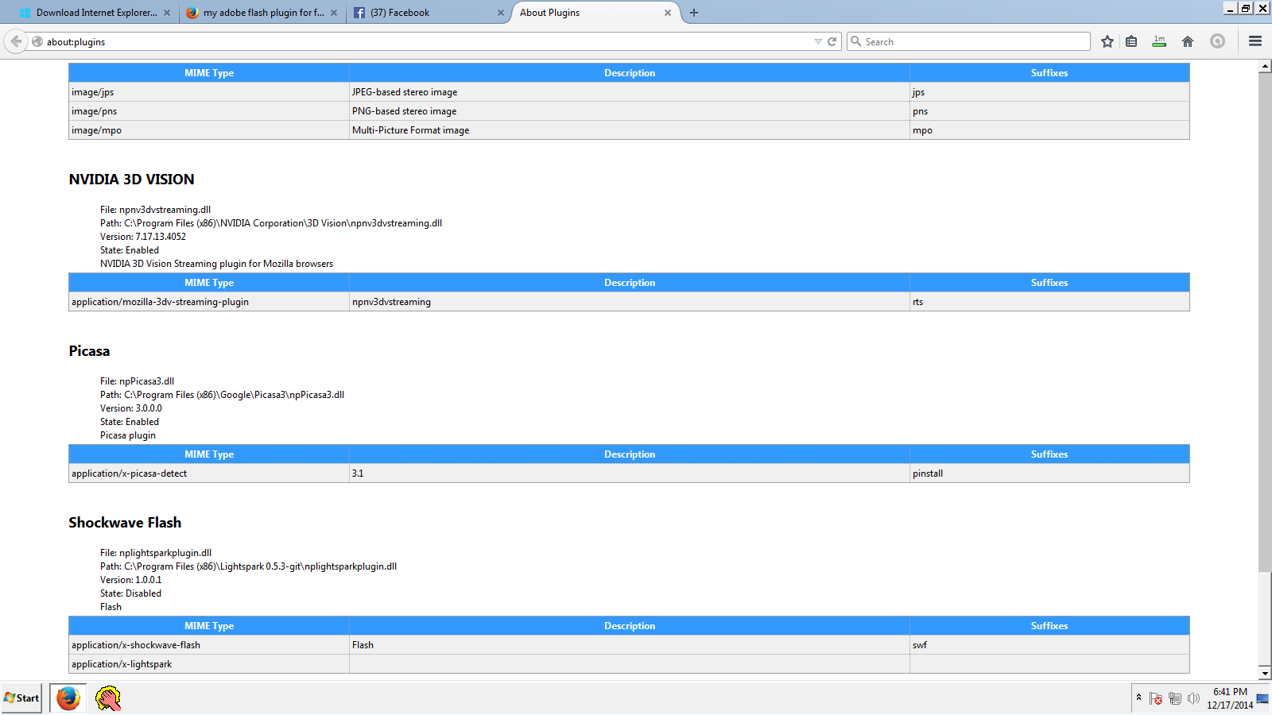This screenshot has height=715, width=1272.
Task: Click the application/x-shockwave-flash cell
Action: click(x=209, y=645)
